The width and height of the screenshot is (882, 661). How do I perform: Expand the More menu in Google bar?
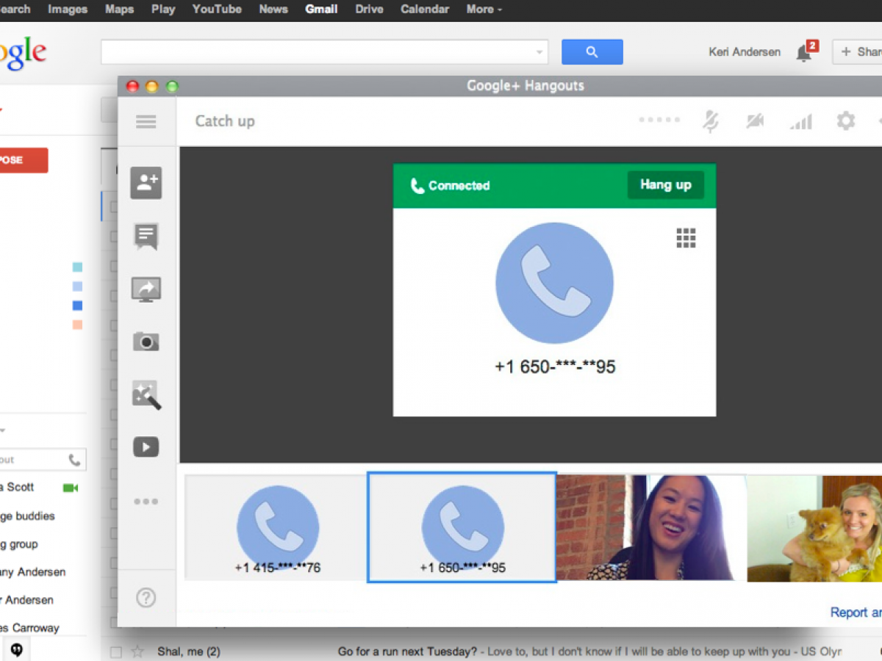484,10
